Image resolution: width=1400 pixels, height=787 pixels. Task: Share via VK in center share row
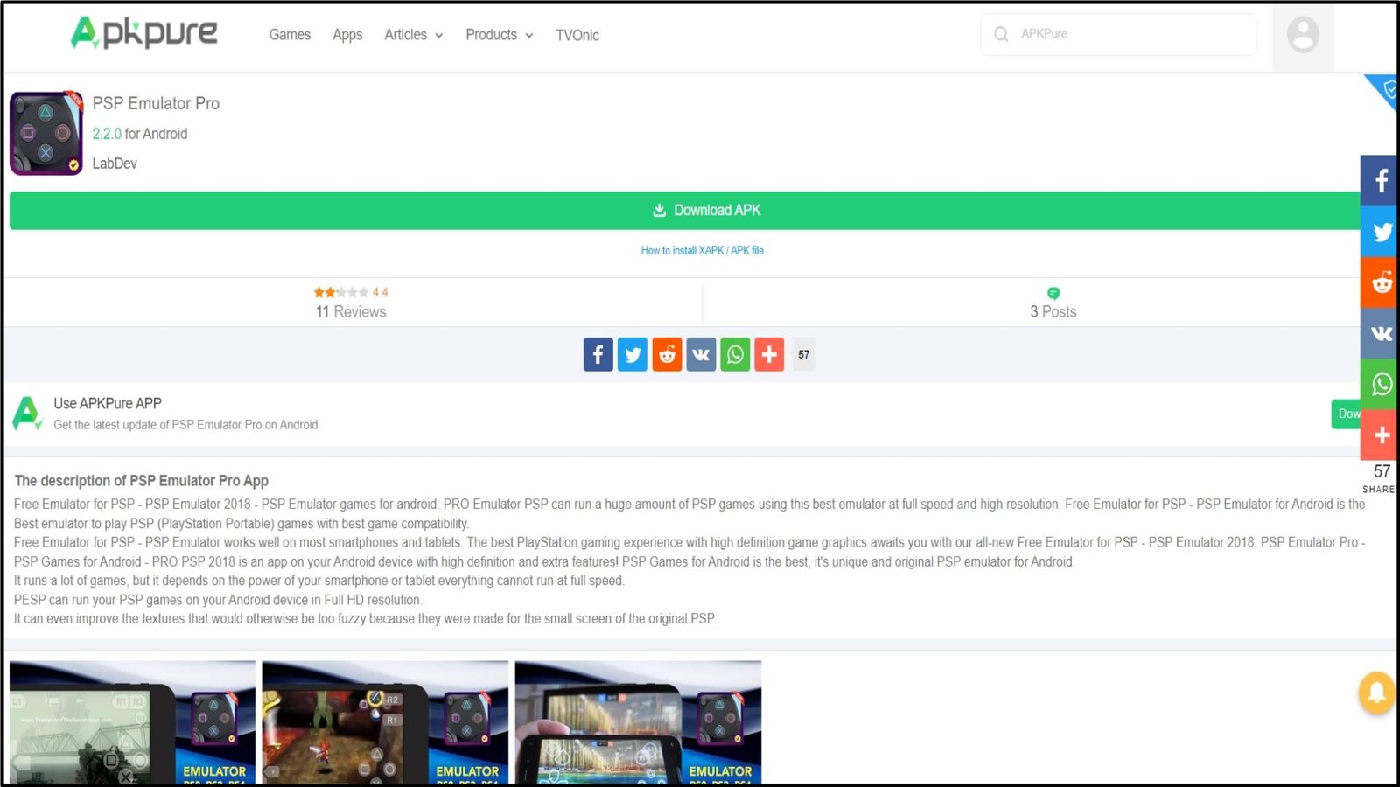(x=701, y=355)
